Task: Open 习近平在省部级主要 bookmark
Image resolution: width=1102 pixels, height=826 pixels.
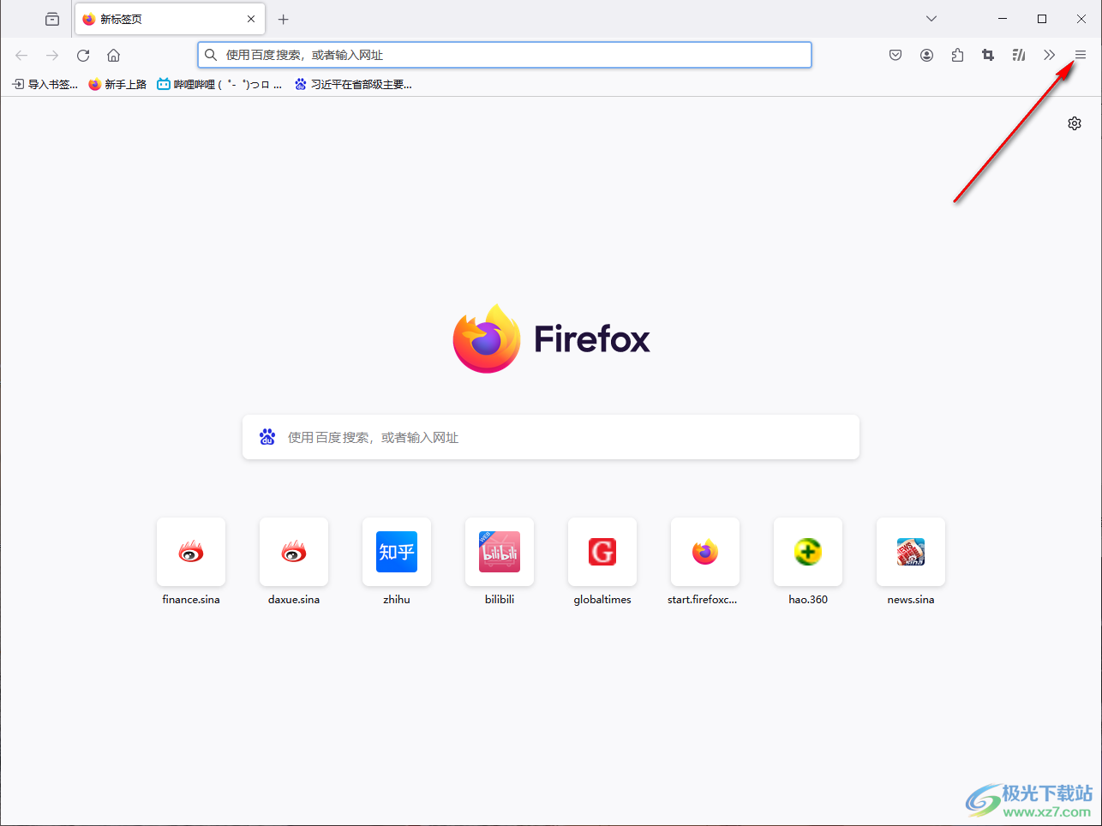Action: [x=353, y=84]
